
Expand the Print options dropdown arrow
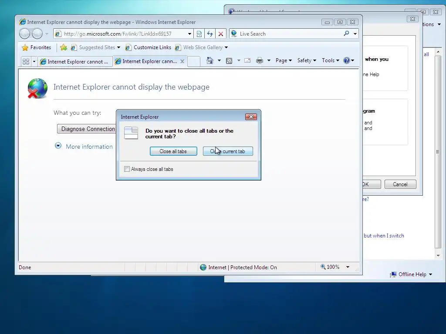tap(269, 60)
